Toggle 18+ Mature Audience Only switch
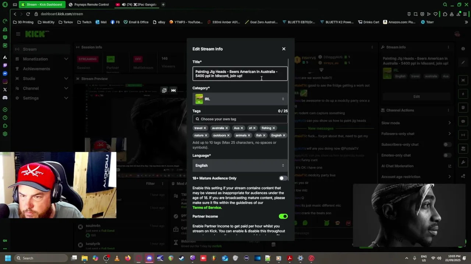Viewport: 471px width, 264px height. (x=283, y=178)
